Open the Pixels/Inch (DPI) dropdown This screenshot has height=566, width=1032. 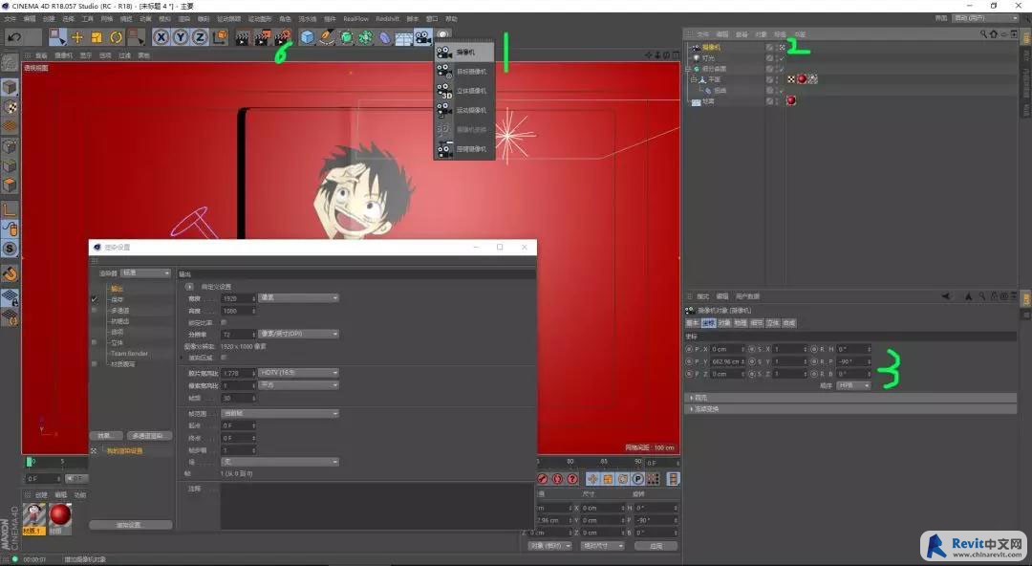[x=298, y=334]
